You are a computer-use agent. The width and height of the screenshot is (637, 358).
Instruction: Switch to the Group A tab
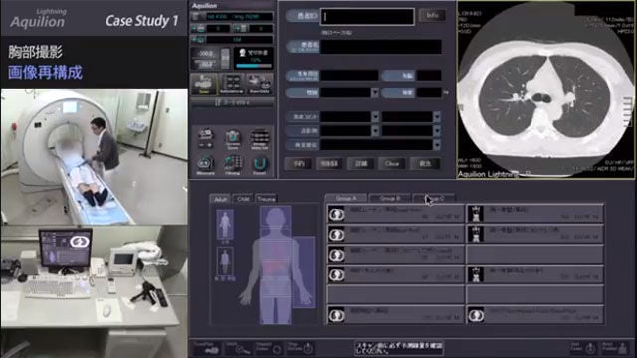[x=346, y=198]
